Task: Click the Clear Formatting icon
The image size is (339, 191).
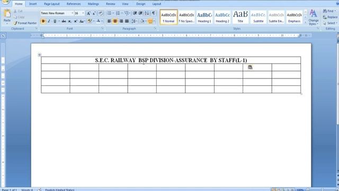Action: pos(101,13)
